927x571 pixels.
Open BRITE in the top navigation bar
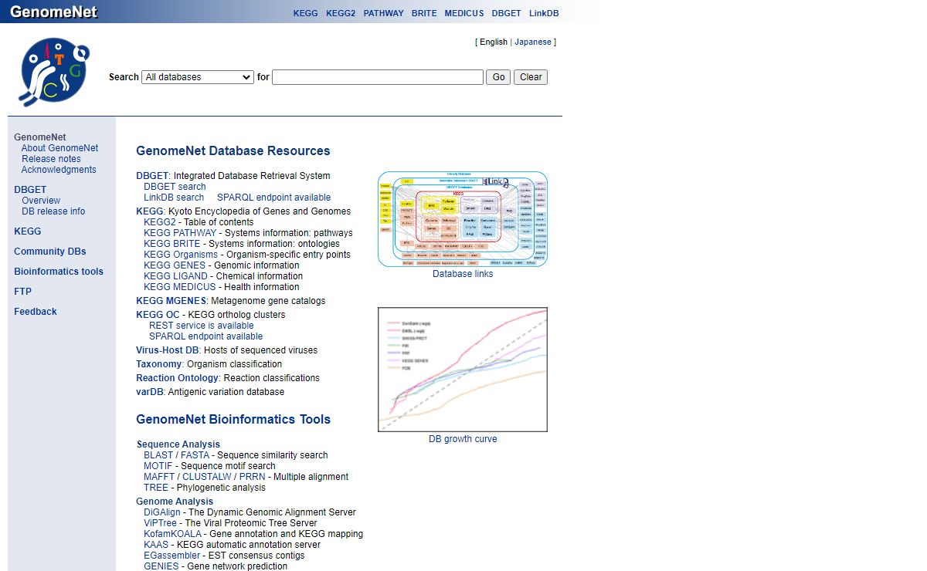pos(424,13)
